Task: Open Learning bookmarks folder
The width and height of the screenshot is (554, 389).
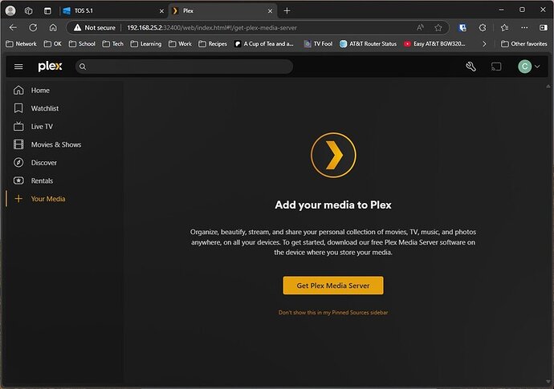Action: (146, 44)
